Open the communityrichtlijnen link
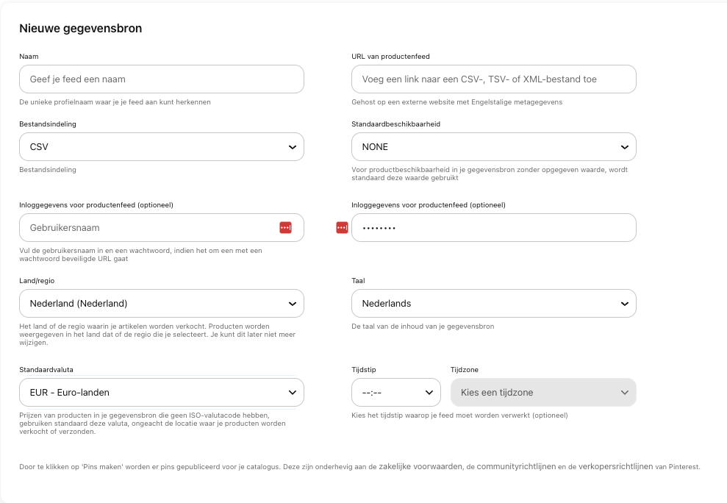The height and width of the screenshot is (503, 727). click(x=516, y=466)
